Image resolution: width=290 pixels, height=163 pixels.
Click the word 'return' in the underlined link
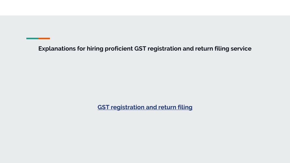[x=167, y=107]
